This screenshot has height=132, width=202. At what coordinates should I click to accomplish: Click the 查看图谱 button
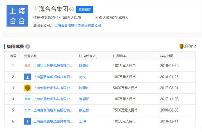pyautogui.click(x=85, y=9)
